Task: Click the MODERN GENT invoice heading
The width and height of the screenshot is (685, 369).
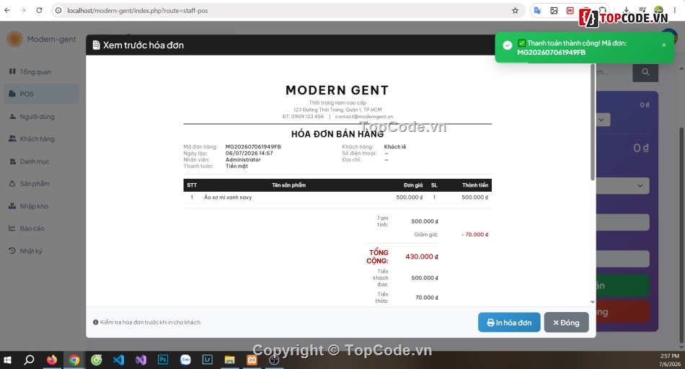Action: (x=337, y=90)
